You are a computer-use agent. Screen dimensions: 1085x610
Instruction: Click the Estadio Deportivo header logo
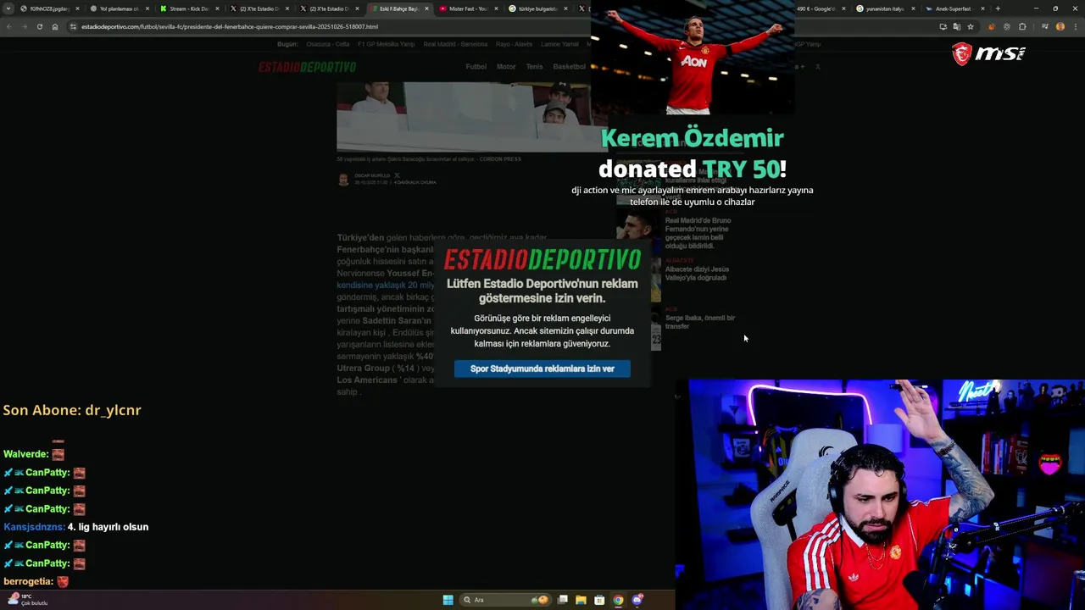[307, 67]
